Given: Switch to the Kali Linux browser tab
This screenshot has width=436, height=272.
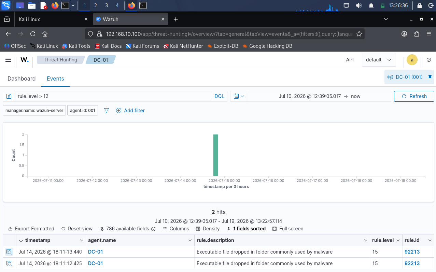Looking at the screenshot, I should tap(53, 19).
